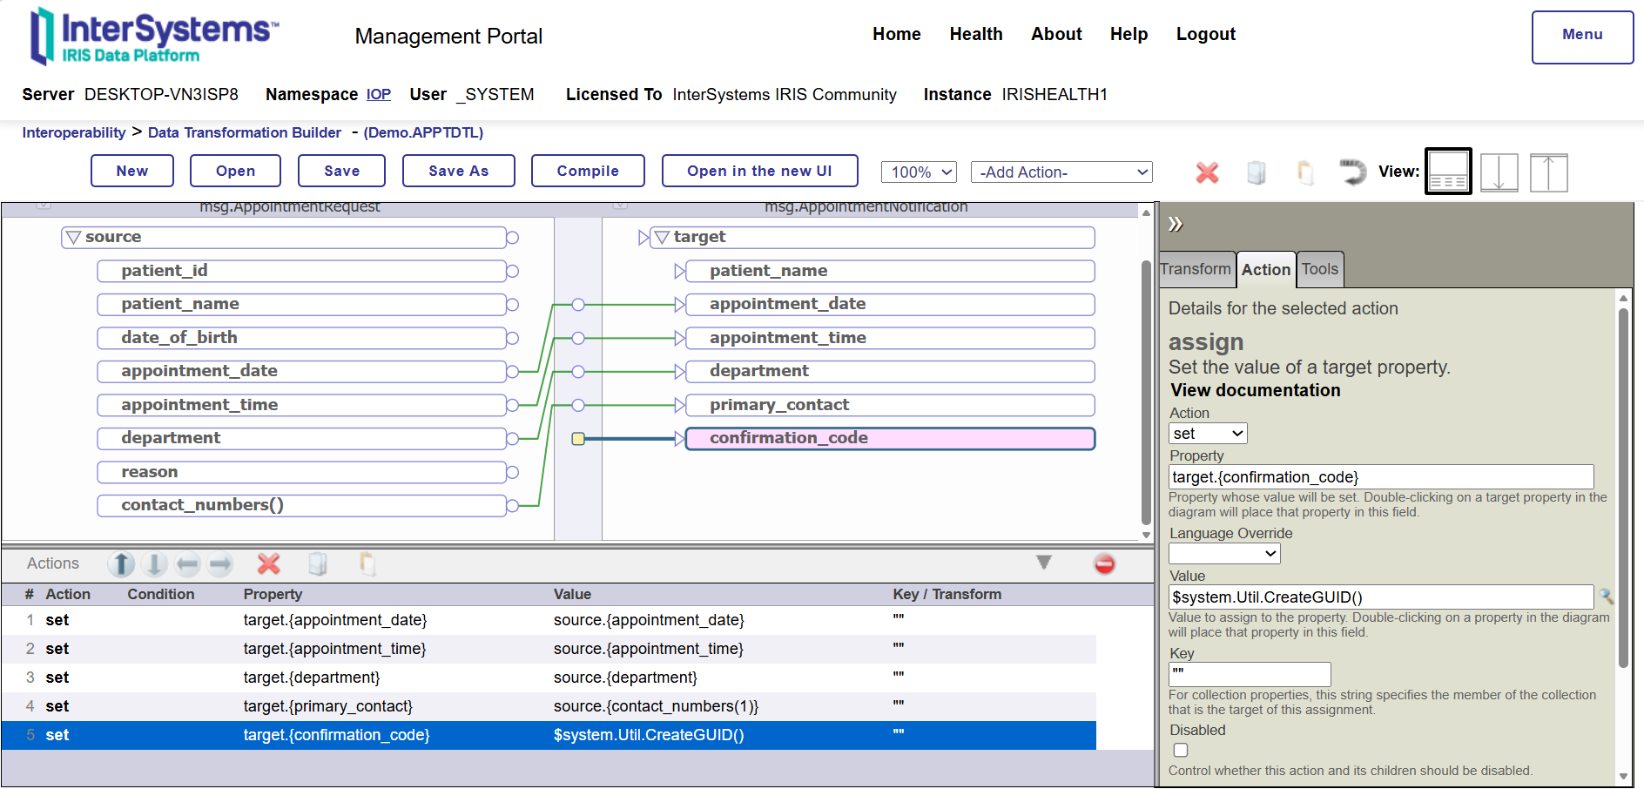Click the magnifier icon beside the Value field

1607,597
